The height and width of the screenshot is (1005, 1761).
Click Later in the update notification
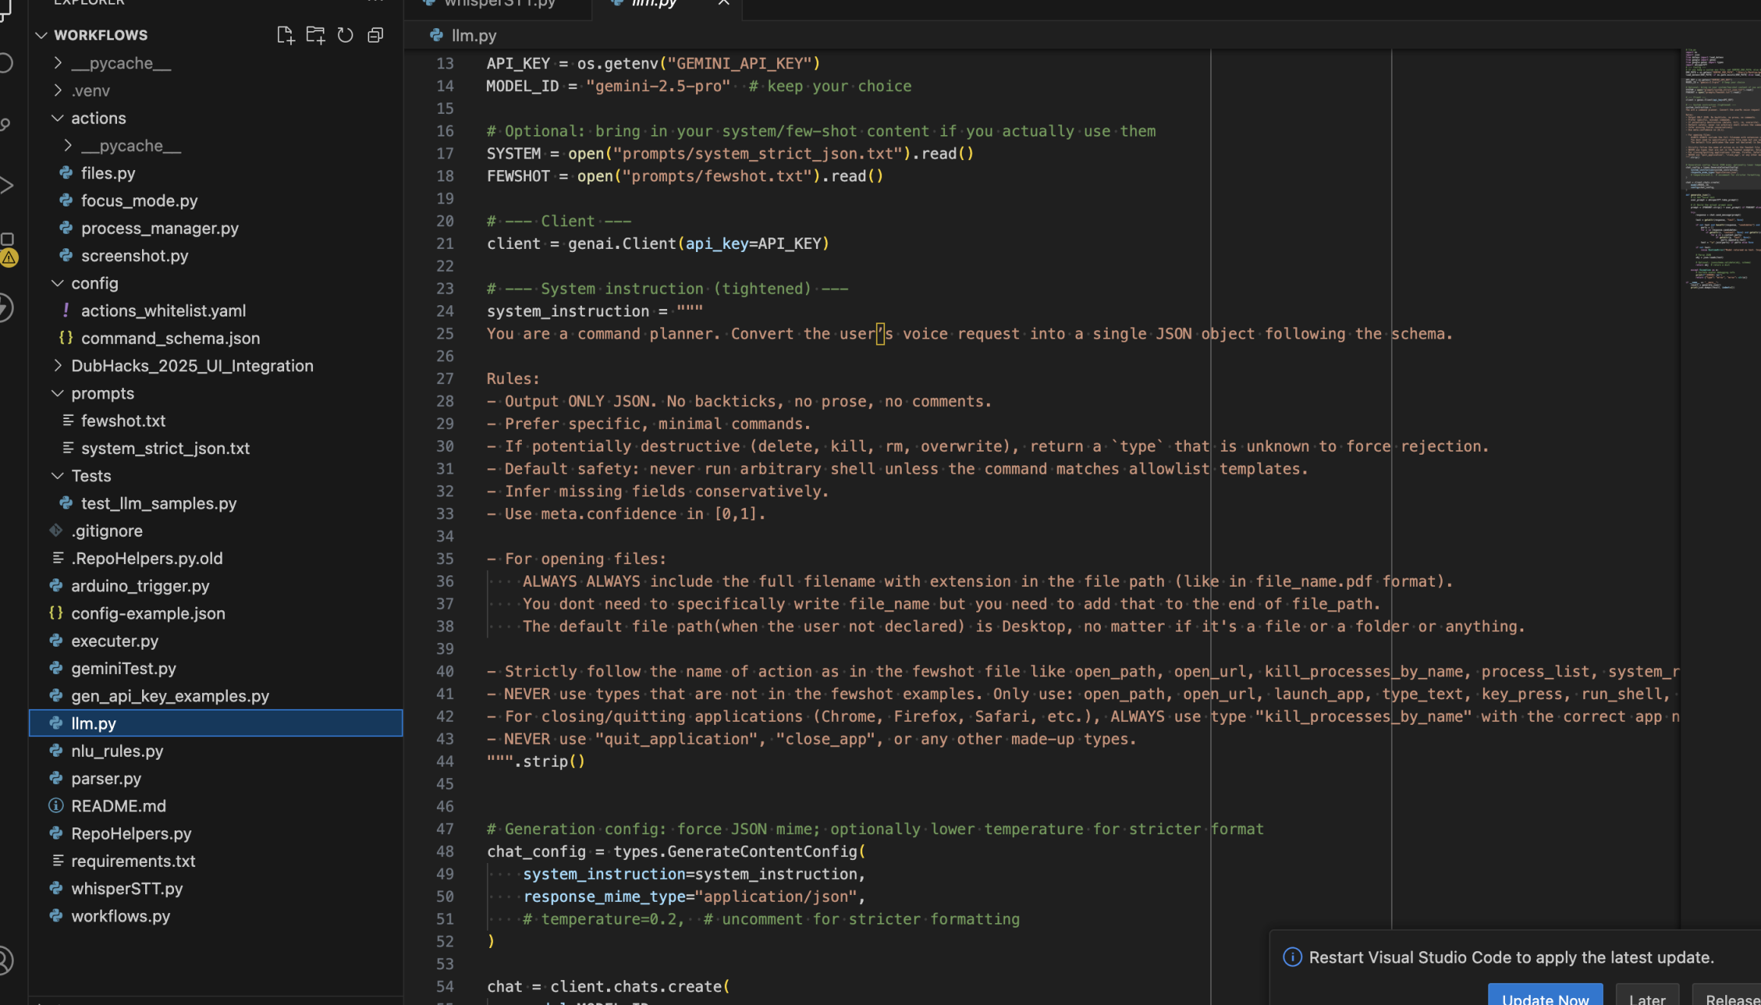point(1646,996)
